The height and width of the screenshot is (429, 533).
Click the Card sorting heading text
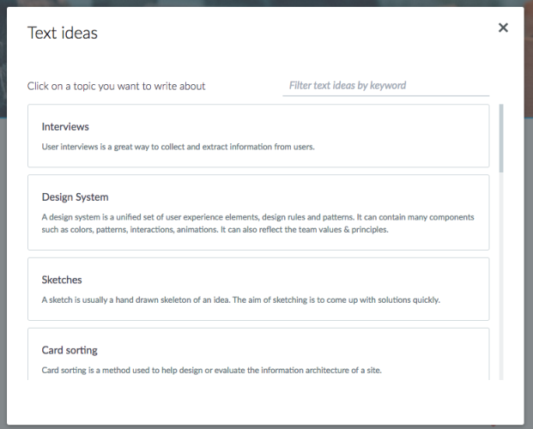click(x=70, y=350)
